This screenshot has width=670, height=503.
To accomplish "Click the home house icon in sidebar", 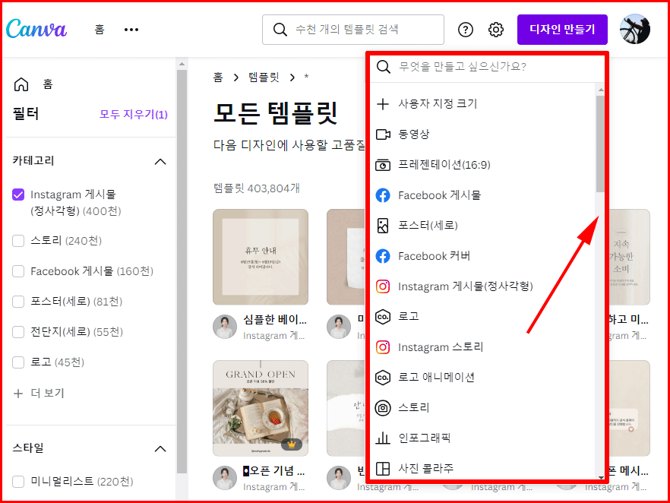I will click(21, 84).
